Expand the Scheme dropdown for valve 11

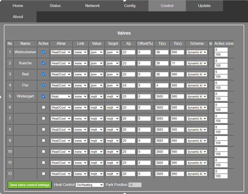coord(197,163)
